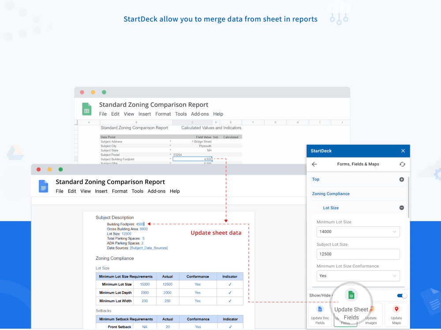The image size is (441, 330).
Task: Select the Lot Size section label
Action: [x=331, y=208]
